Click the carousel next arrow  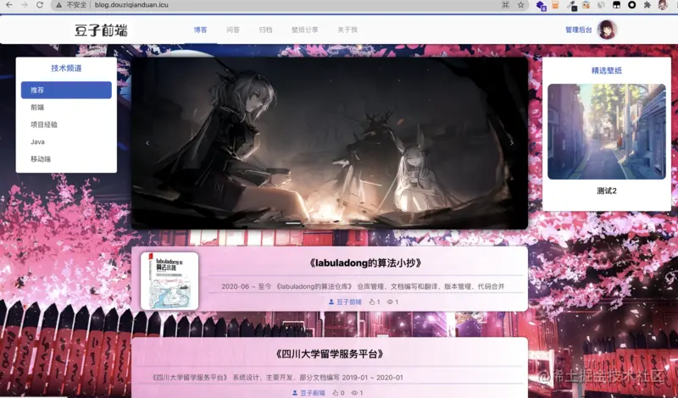tap(512, 143)
